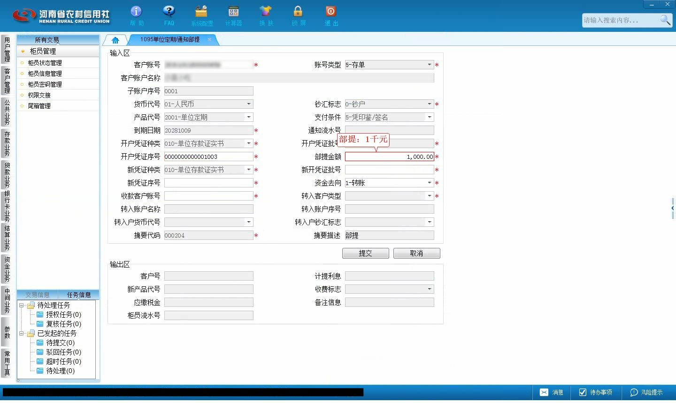Open 待办事项 in the status bar

pos(595,392)
